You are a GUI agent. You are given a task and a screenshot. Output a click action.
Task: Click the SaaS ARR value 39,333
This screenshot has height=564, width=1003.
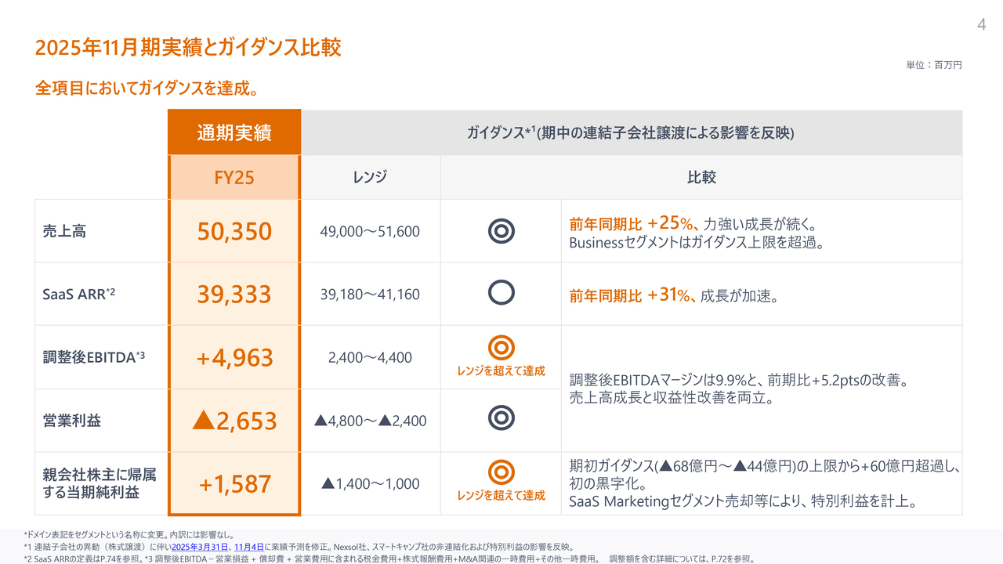click(x=234, y=294)
